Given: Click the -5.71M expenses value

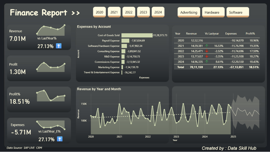Looking at the screenshot, I should click(x=21, y=132).
